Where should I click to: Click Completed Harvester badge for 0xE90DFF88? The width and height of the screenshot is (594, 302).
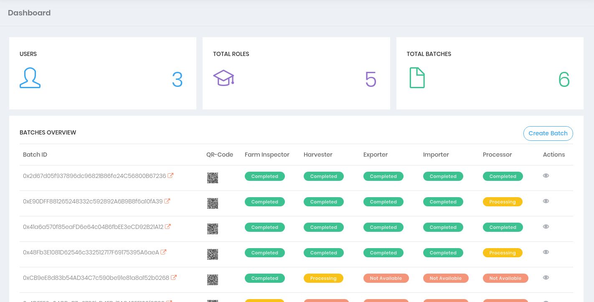(324, 202)
